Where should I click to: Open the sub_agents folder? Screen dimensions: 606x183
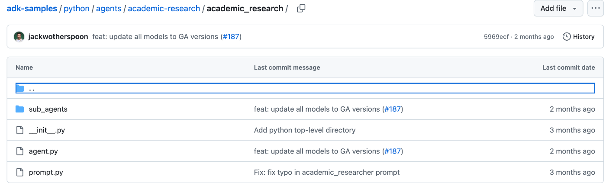pyautogui.click(x=48, y=109)
